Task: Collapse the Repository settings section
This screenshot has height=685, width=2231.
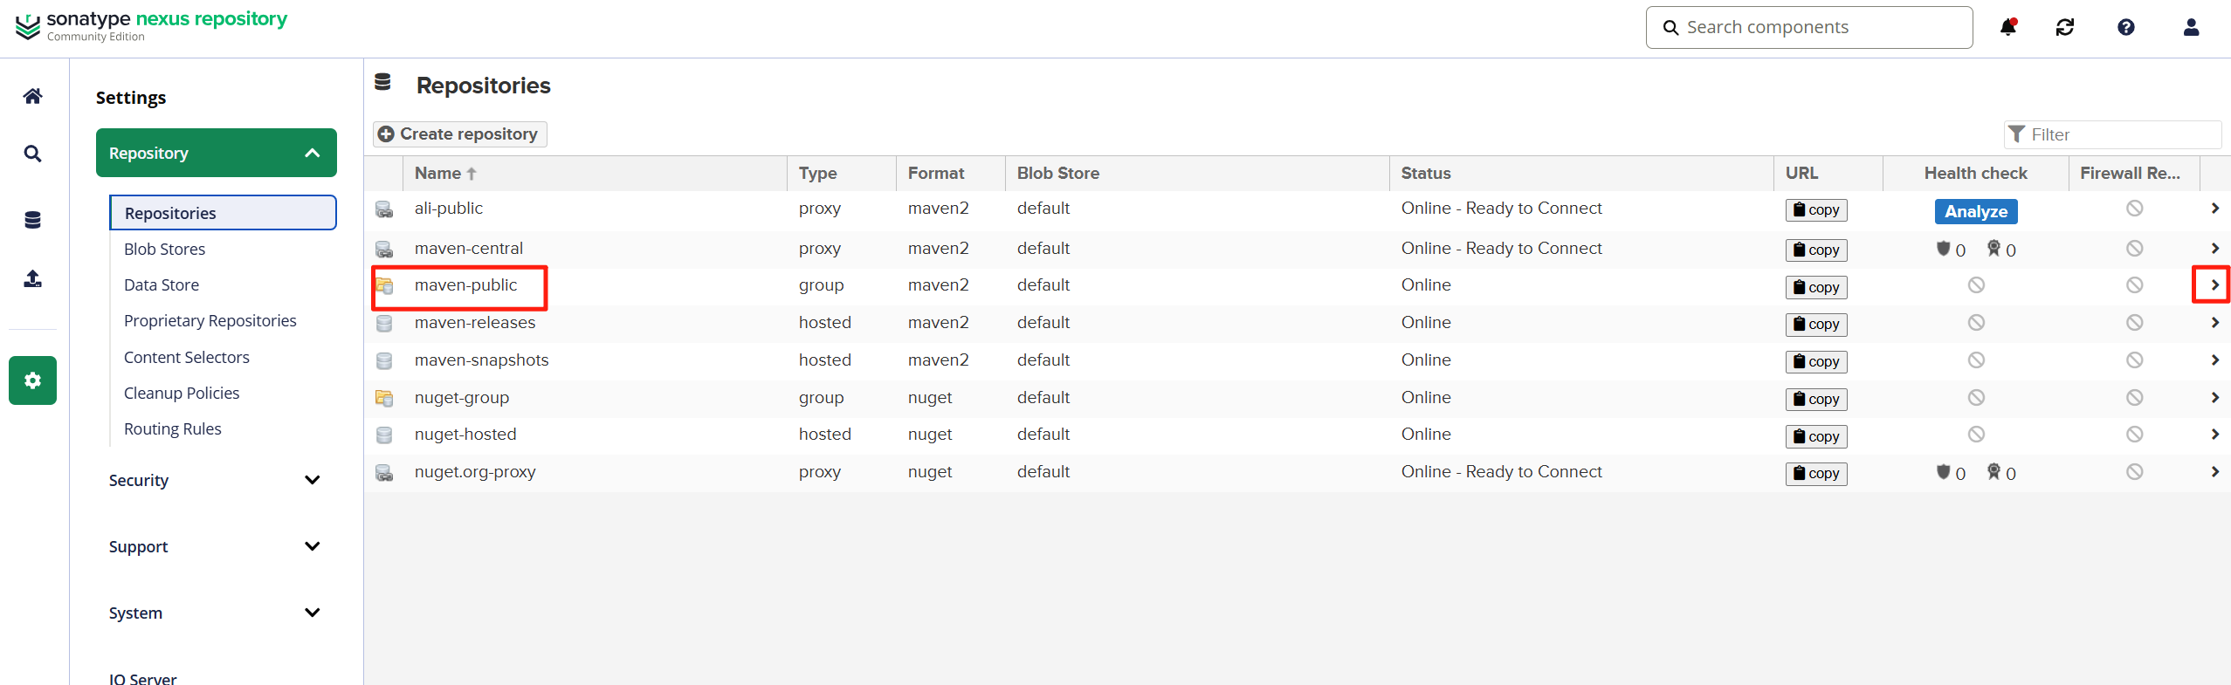Action: pyautogui.click(x=217, y=153)
